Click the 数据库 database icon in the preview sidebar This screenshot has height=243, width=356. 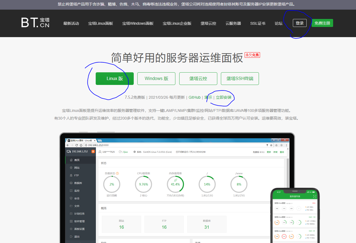(x=71, y=183)
